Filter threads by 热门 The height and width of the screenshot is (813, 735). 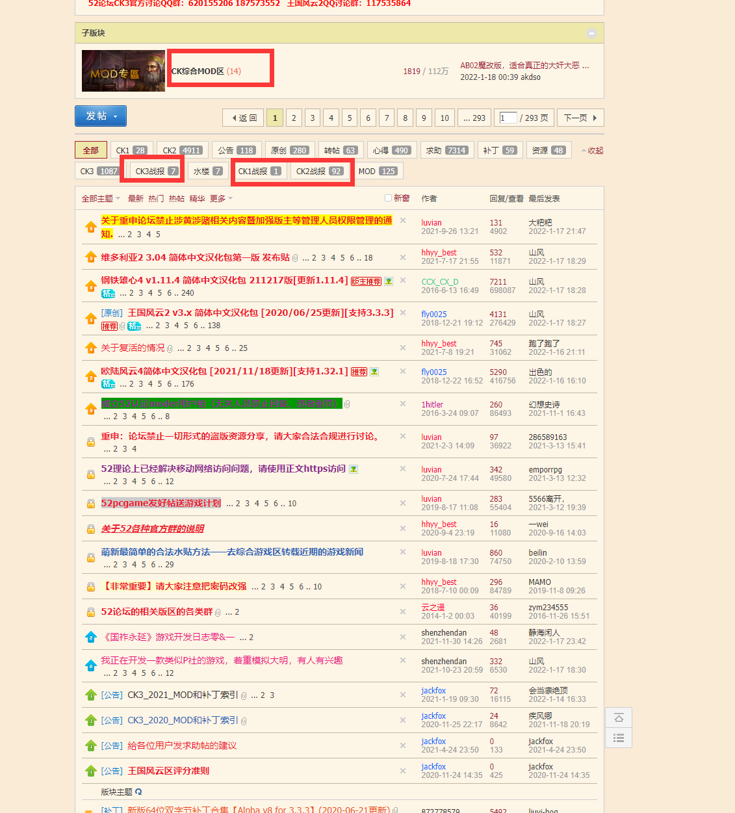pyautogui.click(x=156, y=199)
